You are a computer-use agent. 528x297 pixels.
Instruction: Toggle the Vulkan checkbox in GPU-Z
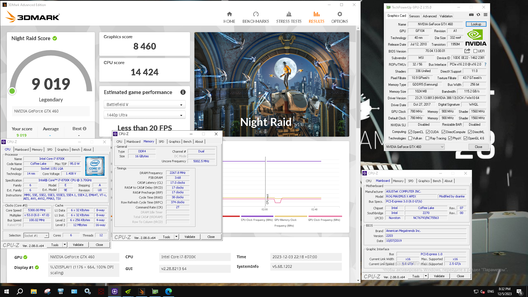click(410, 138)
